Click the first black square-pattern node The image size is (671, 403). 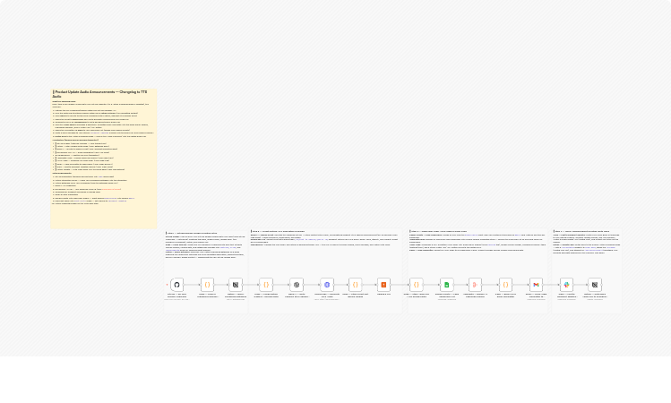click(236, 284)
